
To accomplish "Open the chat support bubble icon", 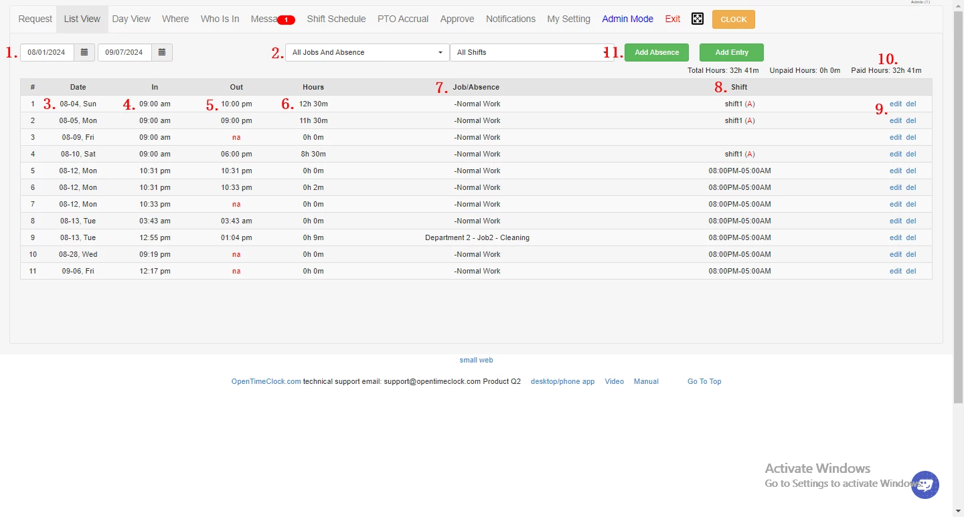I will coord(925,485).
